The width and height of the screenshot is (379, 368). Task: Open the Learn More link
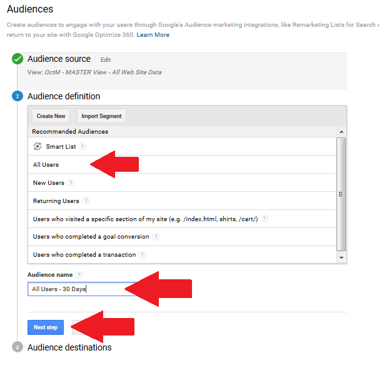(x=153, y=35)
